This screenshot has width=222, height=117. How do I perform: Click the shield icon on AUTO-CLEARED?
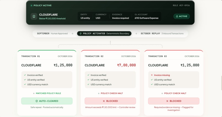(37, 101)
